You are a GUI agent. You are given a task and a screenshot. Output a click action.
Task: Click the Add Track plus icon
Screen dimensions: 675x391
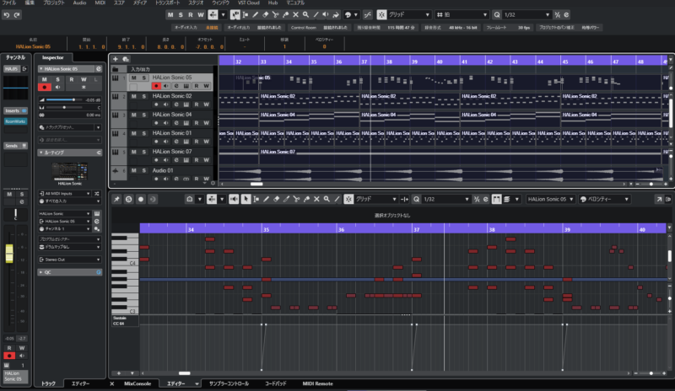click(115, 59)
